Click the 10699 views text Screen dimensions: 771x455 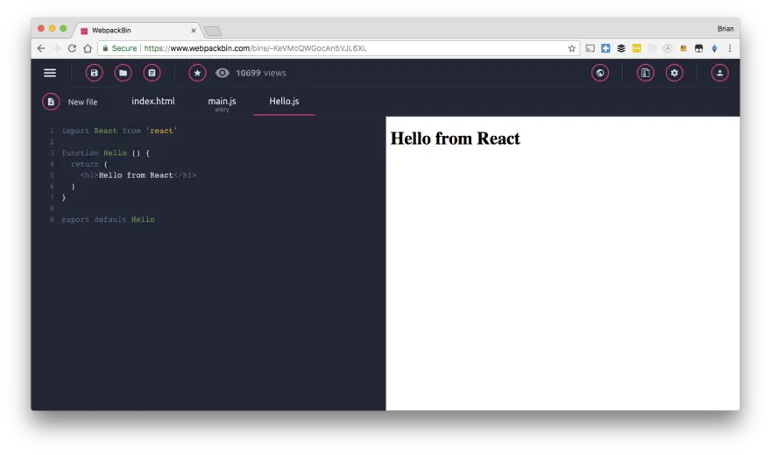click(x=260, y=73)
